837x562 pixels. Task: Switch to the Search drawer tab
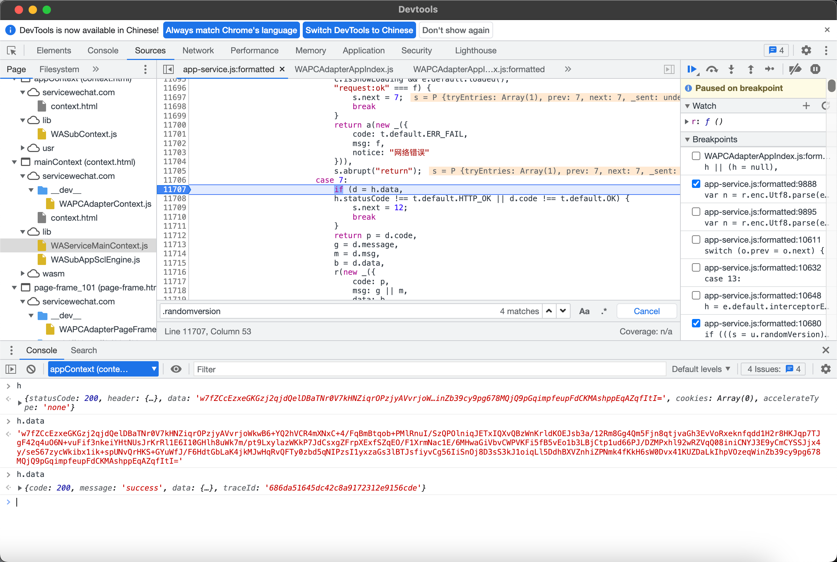[x=83, y=350]
